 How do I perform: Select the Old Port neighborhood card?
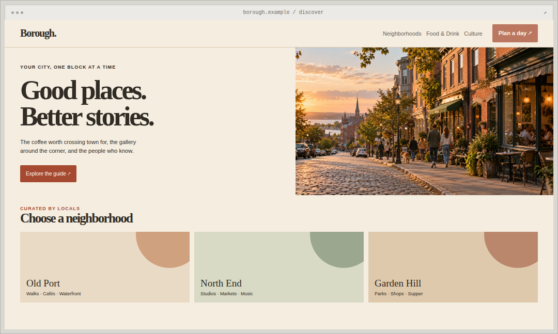(x=105, y=267)
